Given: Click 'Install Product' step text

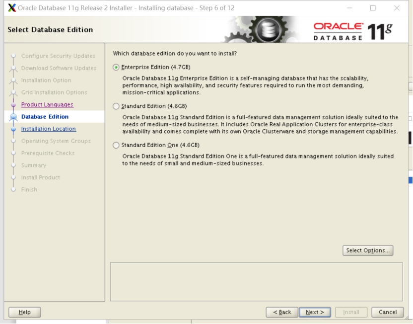Looking at the screenshot, I should click(41, 177).
